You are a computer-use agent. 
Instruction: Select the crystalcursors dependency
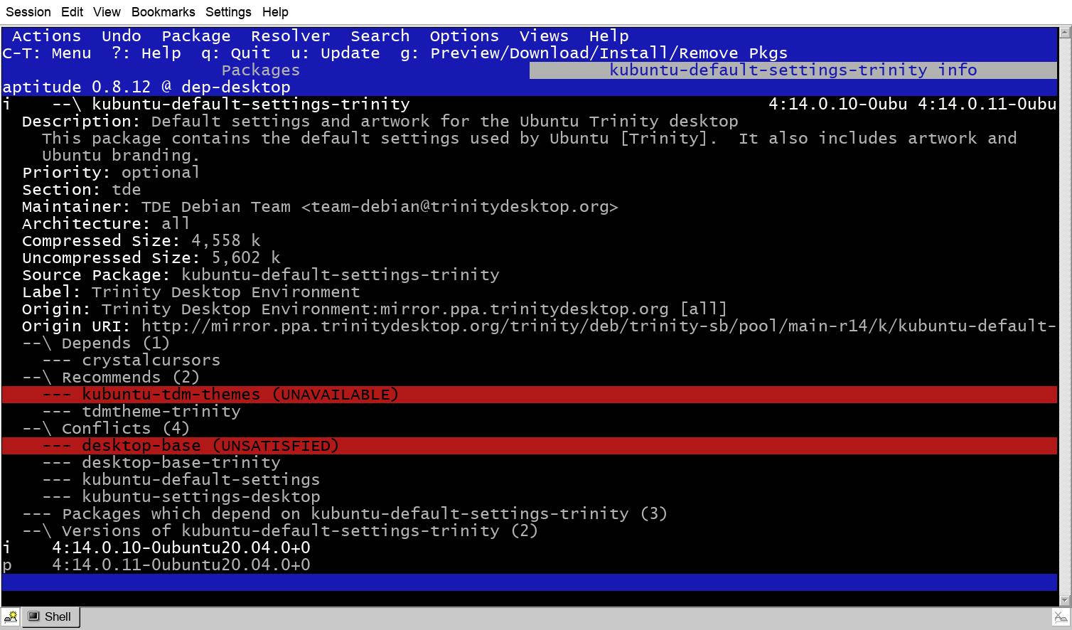(132, 361)
